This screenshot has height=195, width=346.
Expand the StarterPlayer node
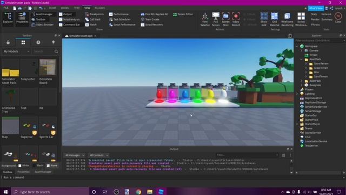[297, 124]
